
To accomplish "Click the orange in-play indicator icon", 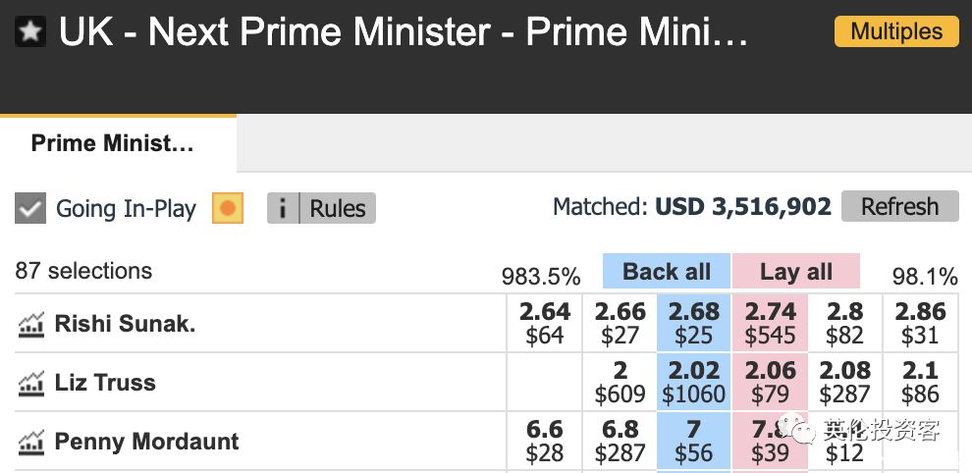I will tap(228, 208).
